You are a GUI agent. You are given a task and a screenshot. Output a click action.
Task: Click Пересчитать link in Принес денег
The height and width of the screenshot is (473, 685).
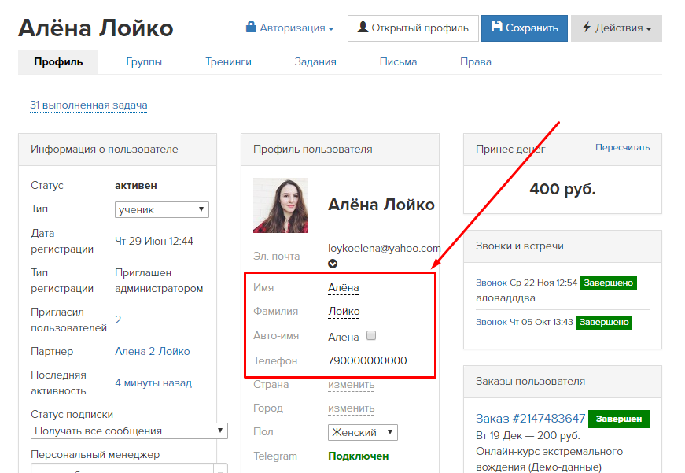point(622,147)
